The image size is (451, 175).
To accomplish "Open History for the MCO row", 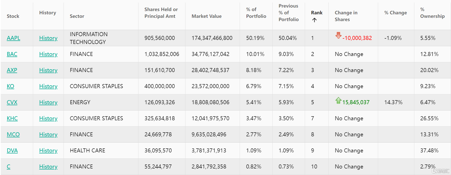I will [48, 135].
